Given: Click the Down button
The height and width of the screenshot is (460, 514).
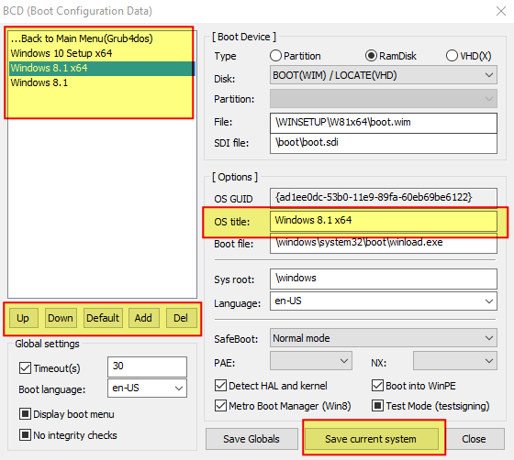Looking at the screenshot, I should (x=61, y=318).
